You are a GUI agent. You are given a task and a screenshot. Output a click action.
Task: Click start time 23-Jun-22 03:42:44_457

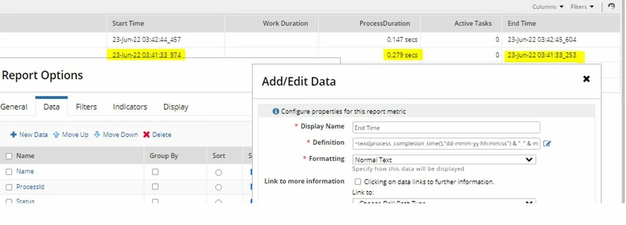pos(147,39)
